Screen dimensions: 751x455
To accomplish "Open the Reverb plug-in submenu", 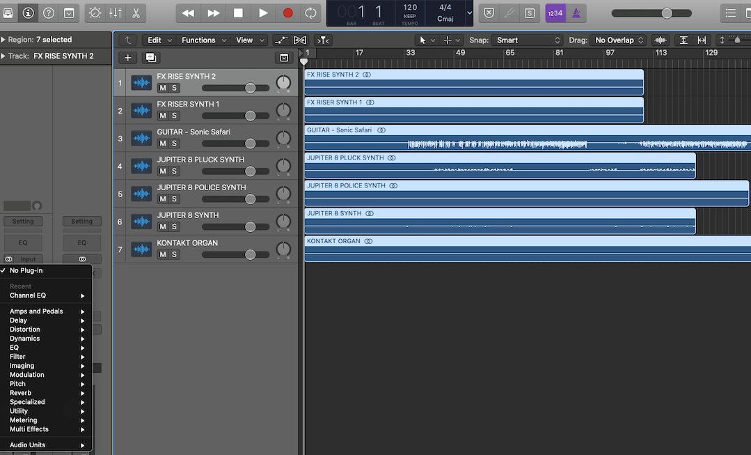I will (x=46, y=393).
